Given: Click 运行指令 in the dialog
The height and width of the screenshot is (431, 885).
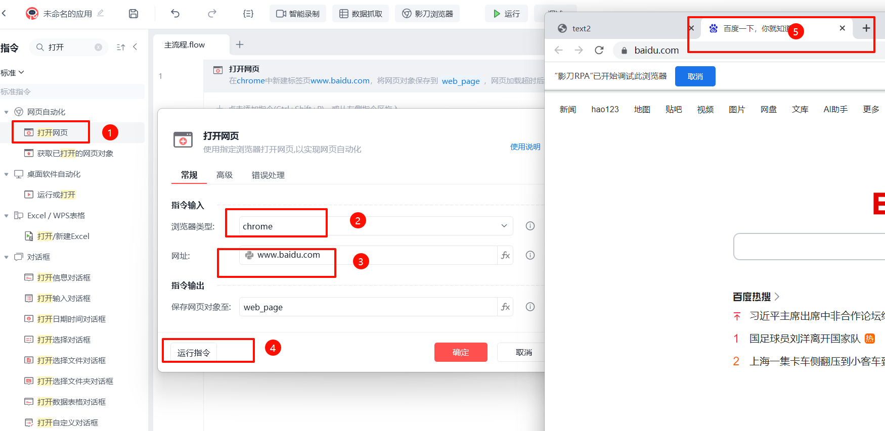Looking at the screenshot, I should pyautogui.click(x=194, y=353).
